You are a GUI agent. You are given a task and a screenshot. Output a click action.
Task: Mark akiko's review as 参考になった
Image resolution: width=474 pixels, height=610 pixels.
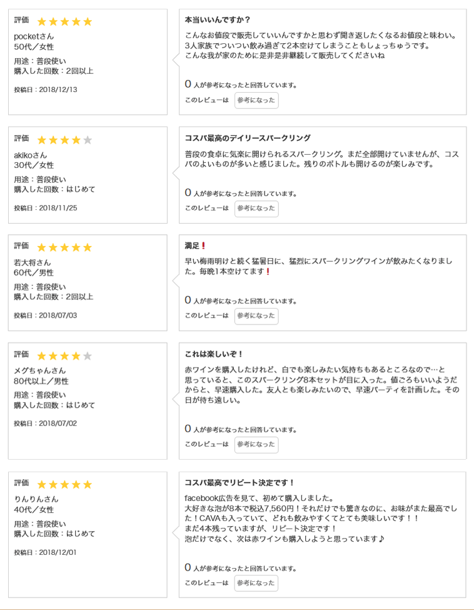pyautogui.click(x=256, y=209)
